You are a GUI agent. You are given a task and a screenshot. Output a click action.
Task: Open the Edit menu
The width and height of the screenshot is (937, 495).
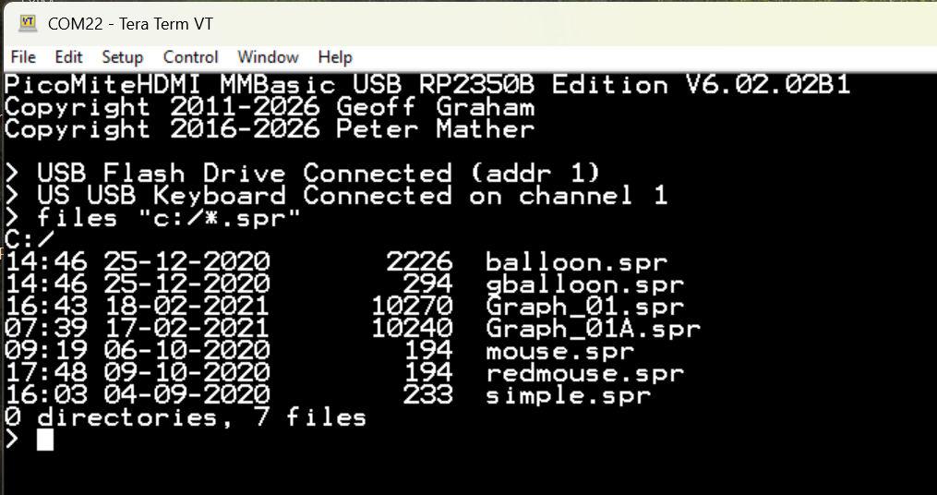68,57
